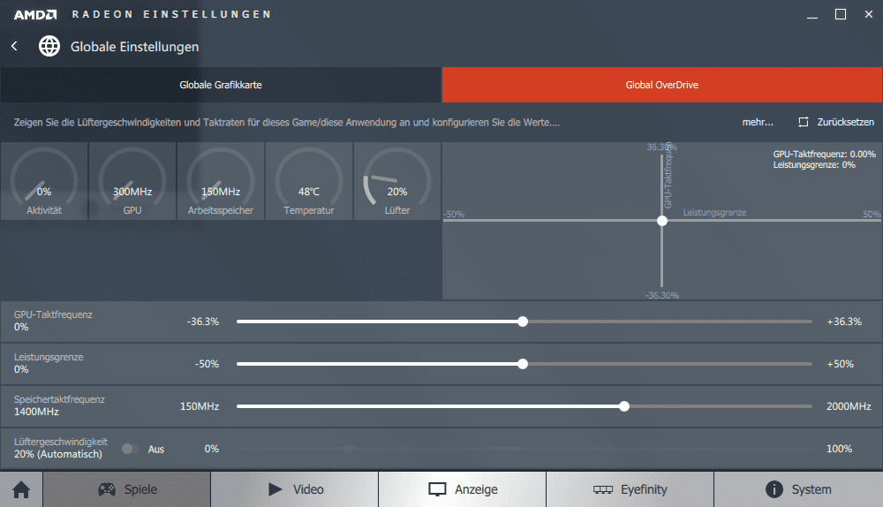
Task: Click the Zurücksetzen reset icon
Action: pyautogui.click(x=803, y=122)
